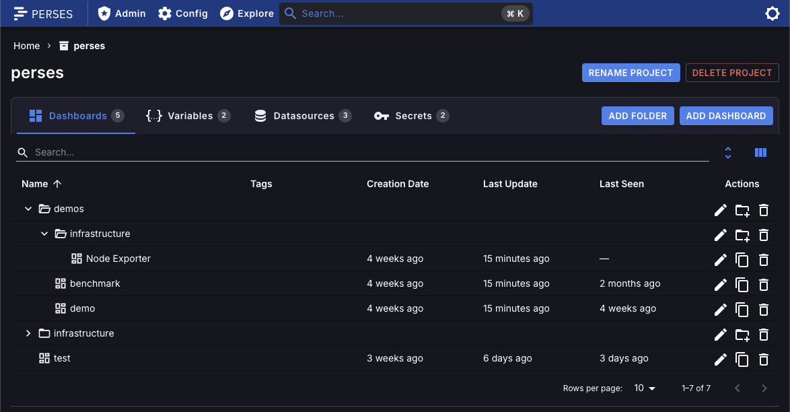Edit the collapsed infrastructure folder
Viewport: 790px width, 412px height.
click(x=721, y=335)
